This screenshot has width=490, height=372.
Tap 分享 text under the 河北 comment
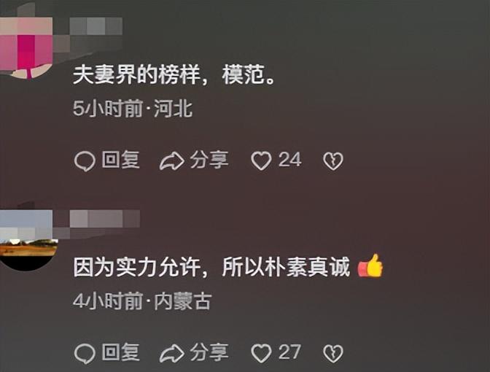[x=209, y=160]
